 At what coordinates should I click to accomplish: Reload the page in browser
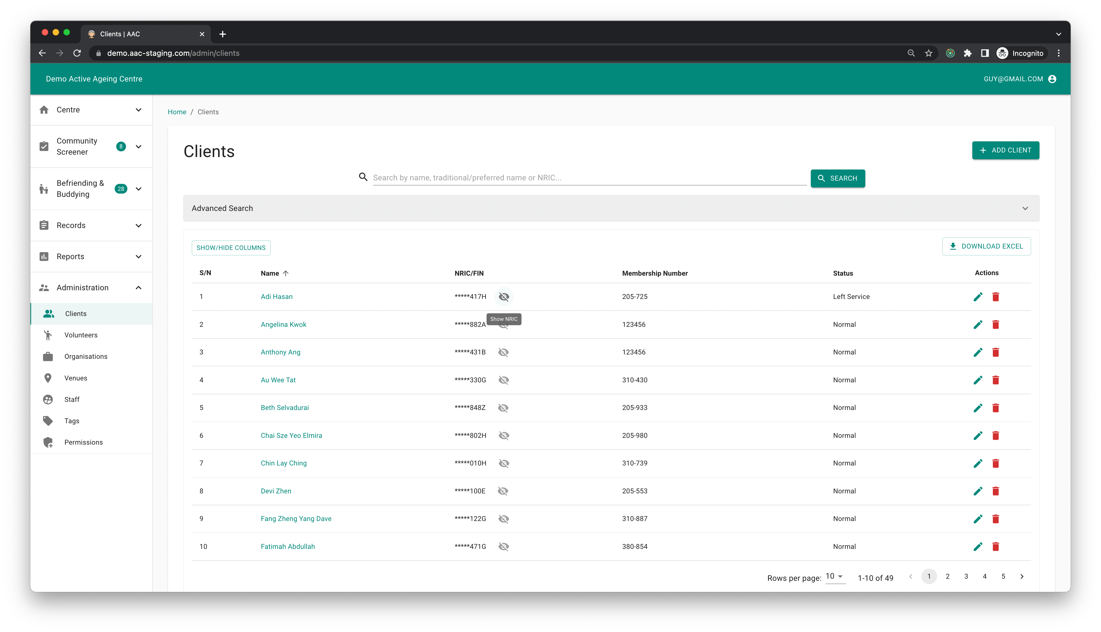[x=77, y=53]
